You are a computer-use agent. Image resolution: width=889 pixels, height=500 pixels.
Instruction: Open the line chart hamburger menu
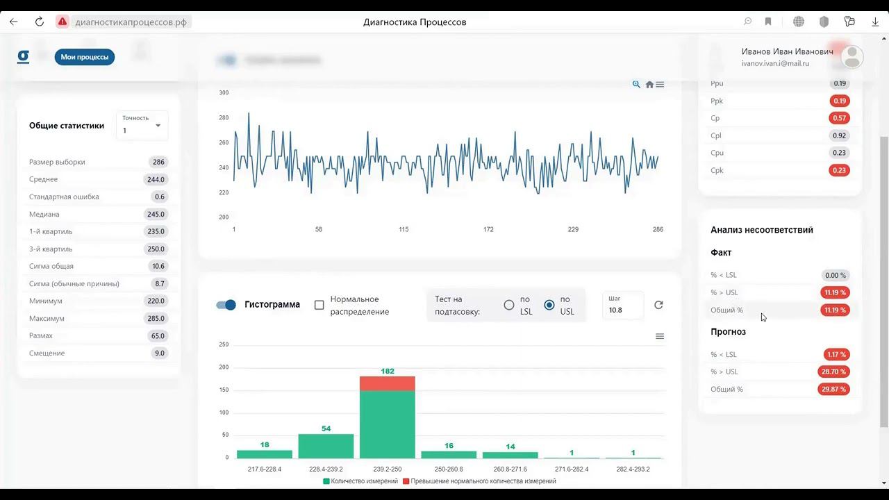coord(660,85)
